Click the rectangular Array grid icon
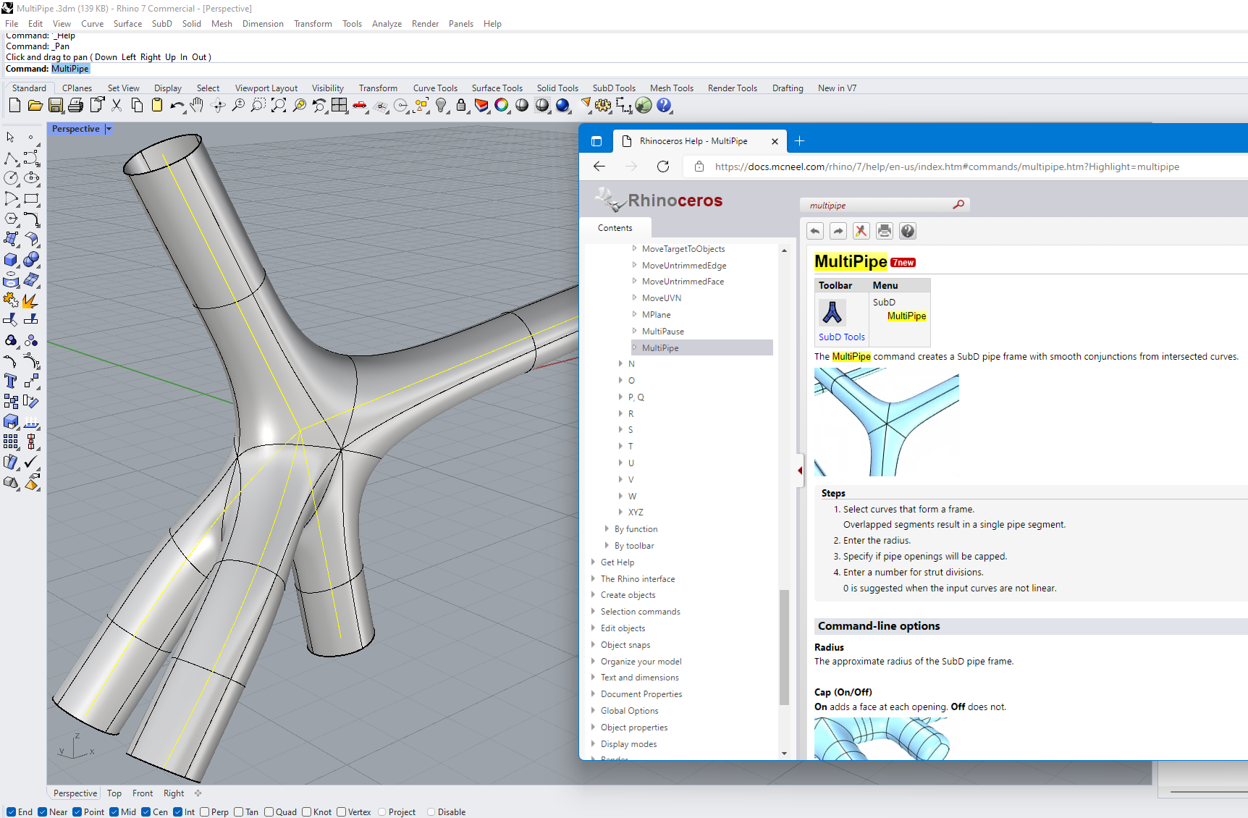This screenshot has width=1248, height=818. click(11, 442)
